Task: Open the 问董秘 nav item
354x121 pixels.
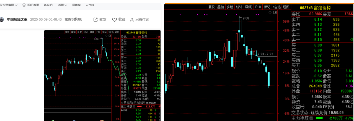Action: [76, 5]
